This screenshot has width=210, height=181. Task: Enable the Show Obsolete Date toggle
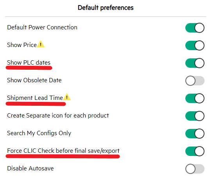[195, 81]
